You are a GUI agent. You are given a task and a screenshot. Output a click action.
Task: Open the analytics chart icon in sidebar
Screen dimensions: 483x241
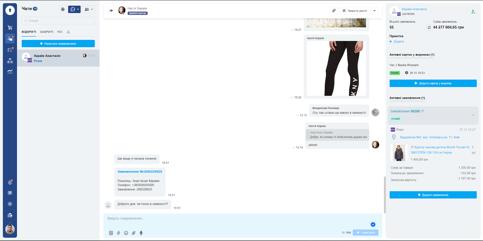pyautogui.click(x=10, y=72)
